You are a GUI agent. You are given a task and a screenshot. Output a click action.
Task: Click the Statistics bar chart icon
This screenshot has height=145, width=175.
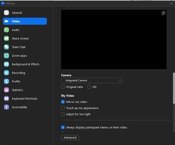6,90
